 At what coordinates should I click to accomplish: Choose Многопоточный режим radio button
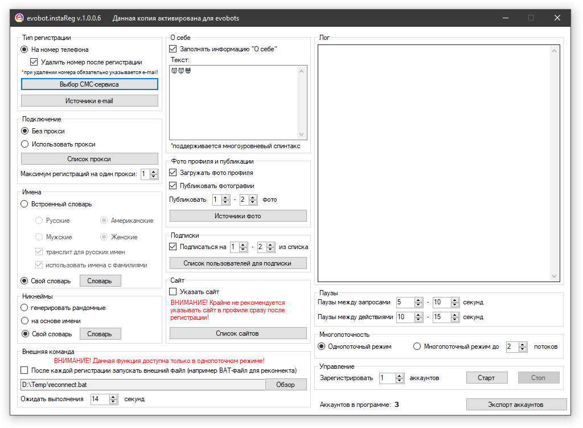coord(417,347)
